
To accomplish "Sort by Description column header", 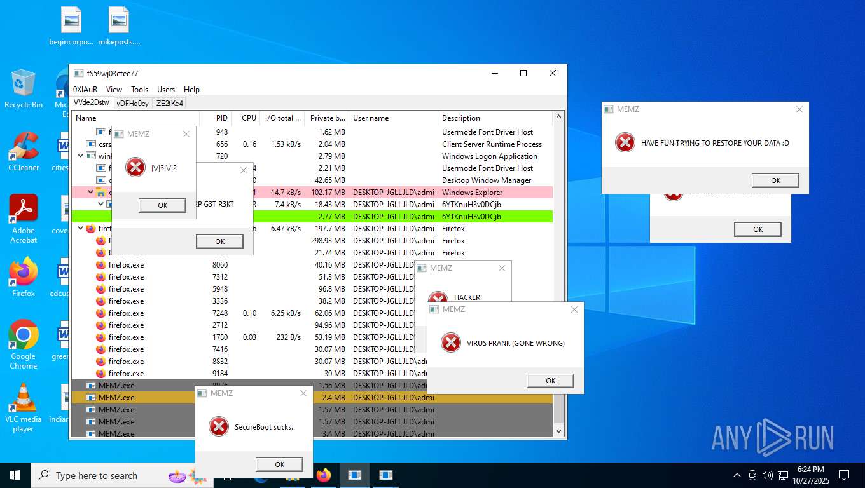I will (495, 118).
